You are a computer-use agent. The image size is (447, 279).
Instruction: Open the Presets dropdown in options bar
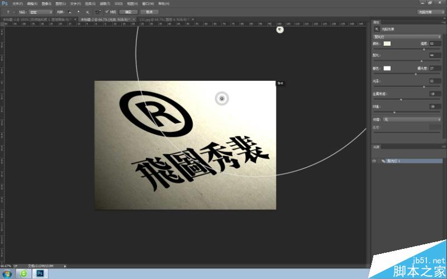(41, 12)
